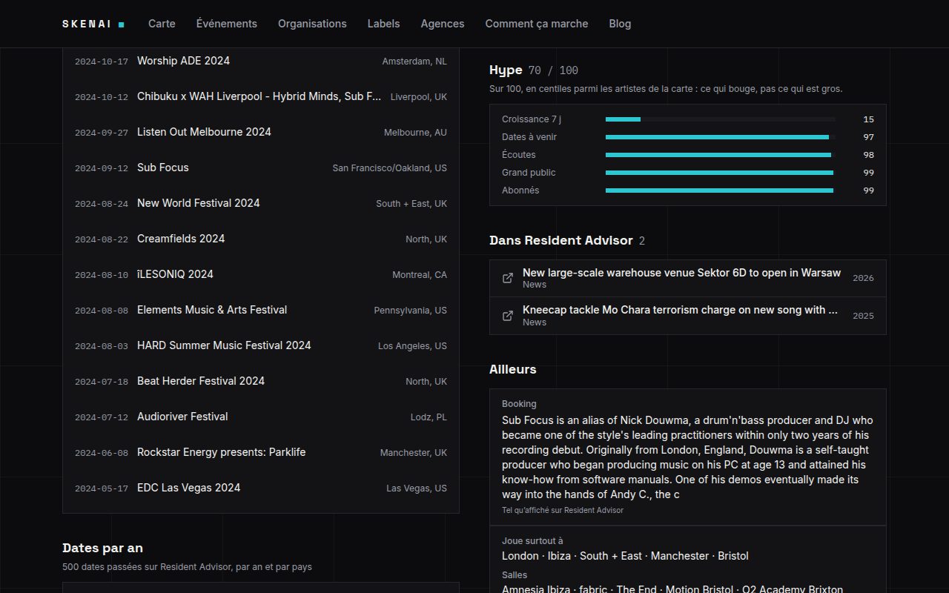Click the Grand public progress bar
Screen dimensions: 949x593
pos(720,173)
